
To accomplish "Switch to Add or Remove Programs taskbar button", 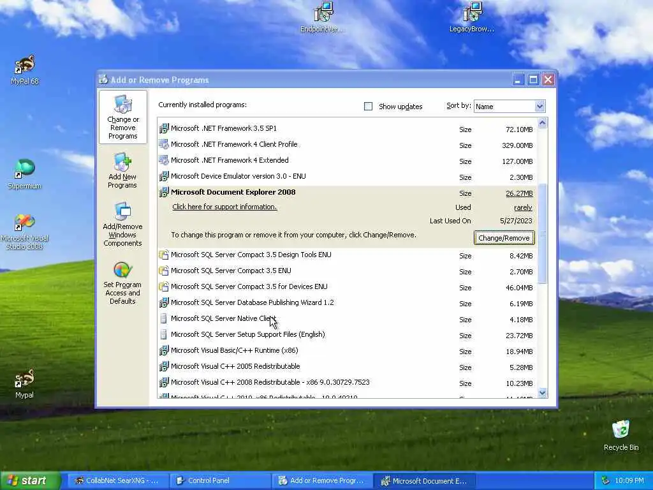I will click(322, 481).
